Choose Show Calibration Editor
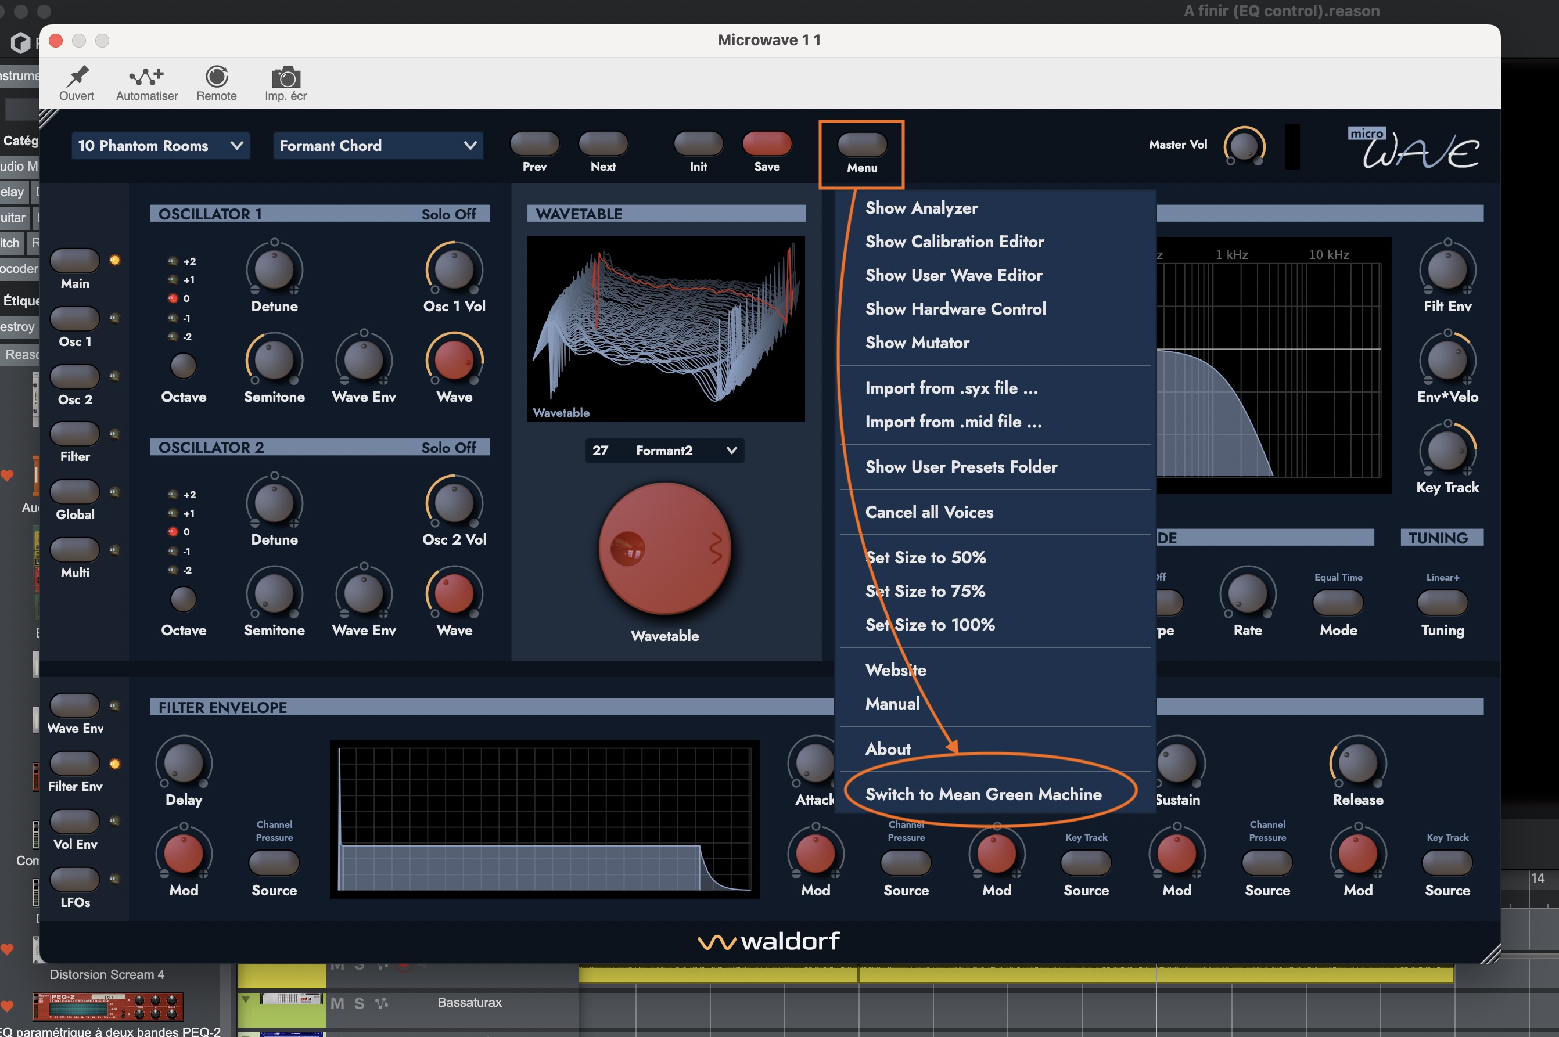1559x1037 pixels. coord(995,242)
